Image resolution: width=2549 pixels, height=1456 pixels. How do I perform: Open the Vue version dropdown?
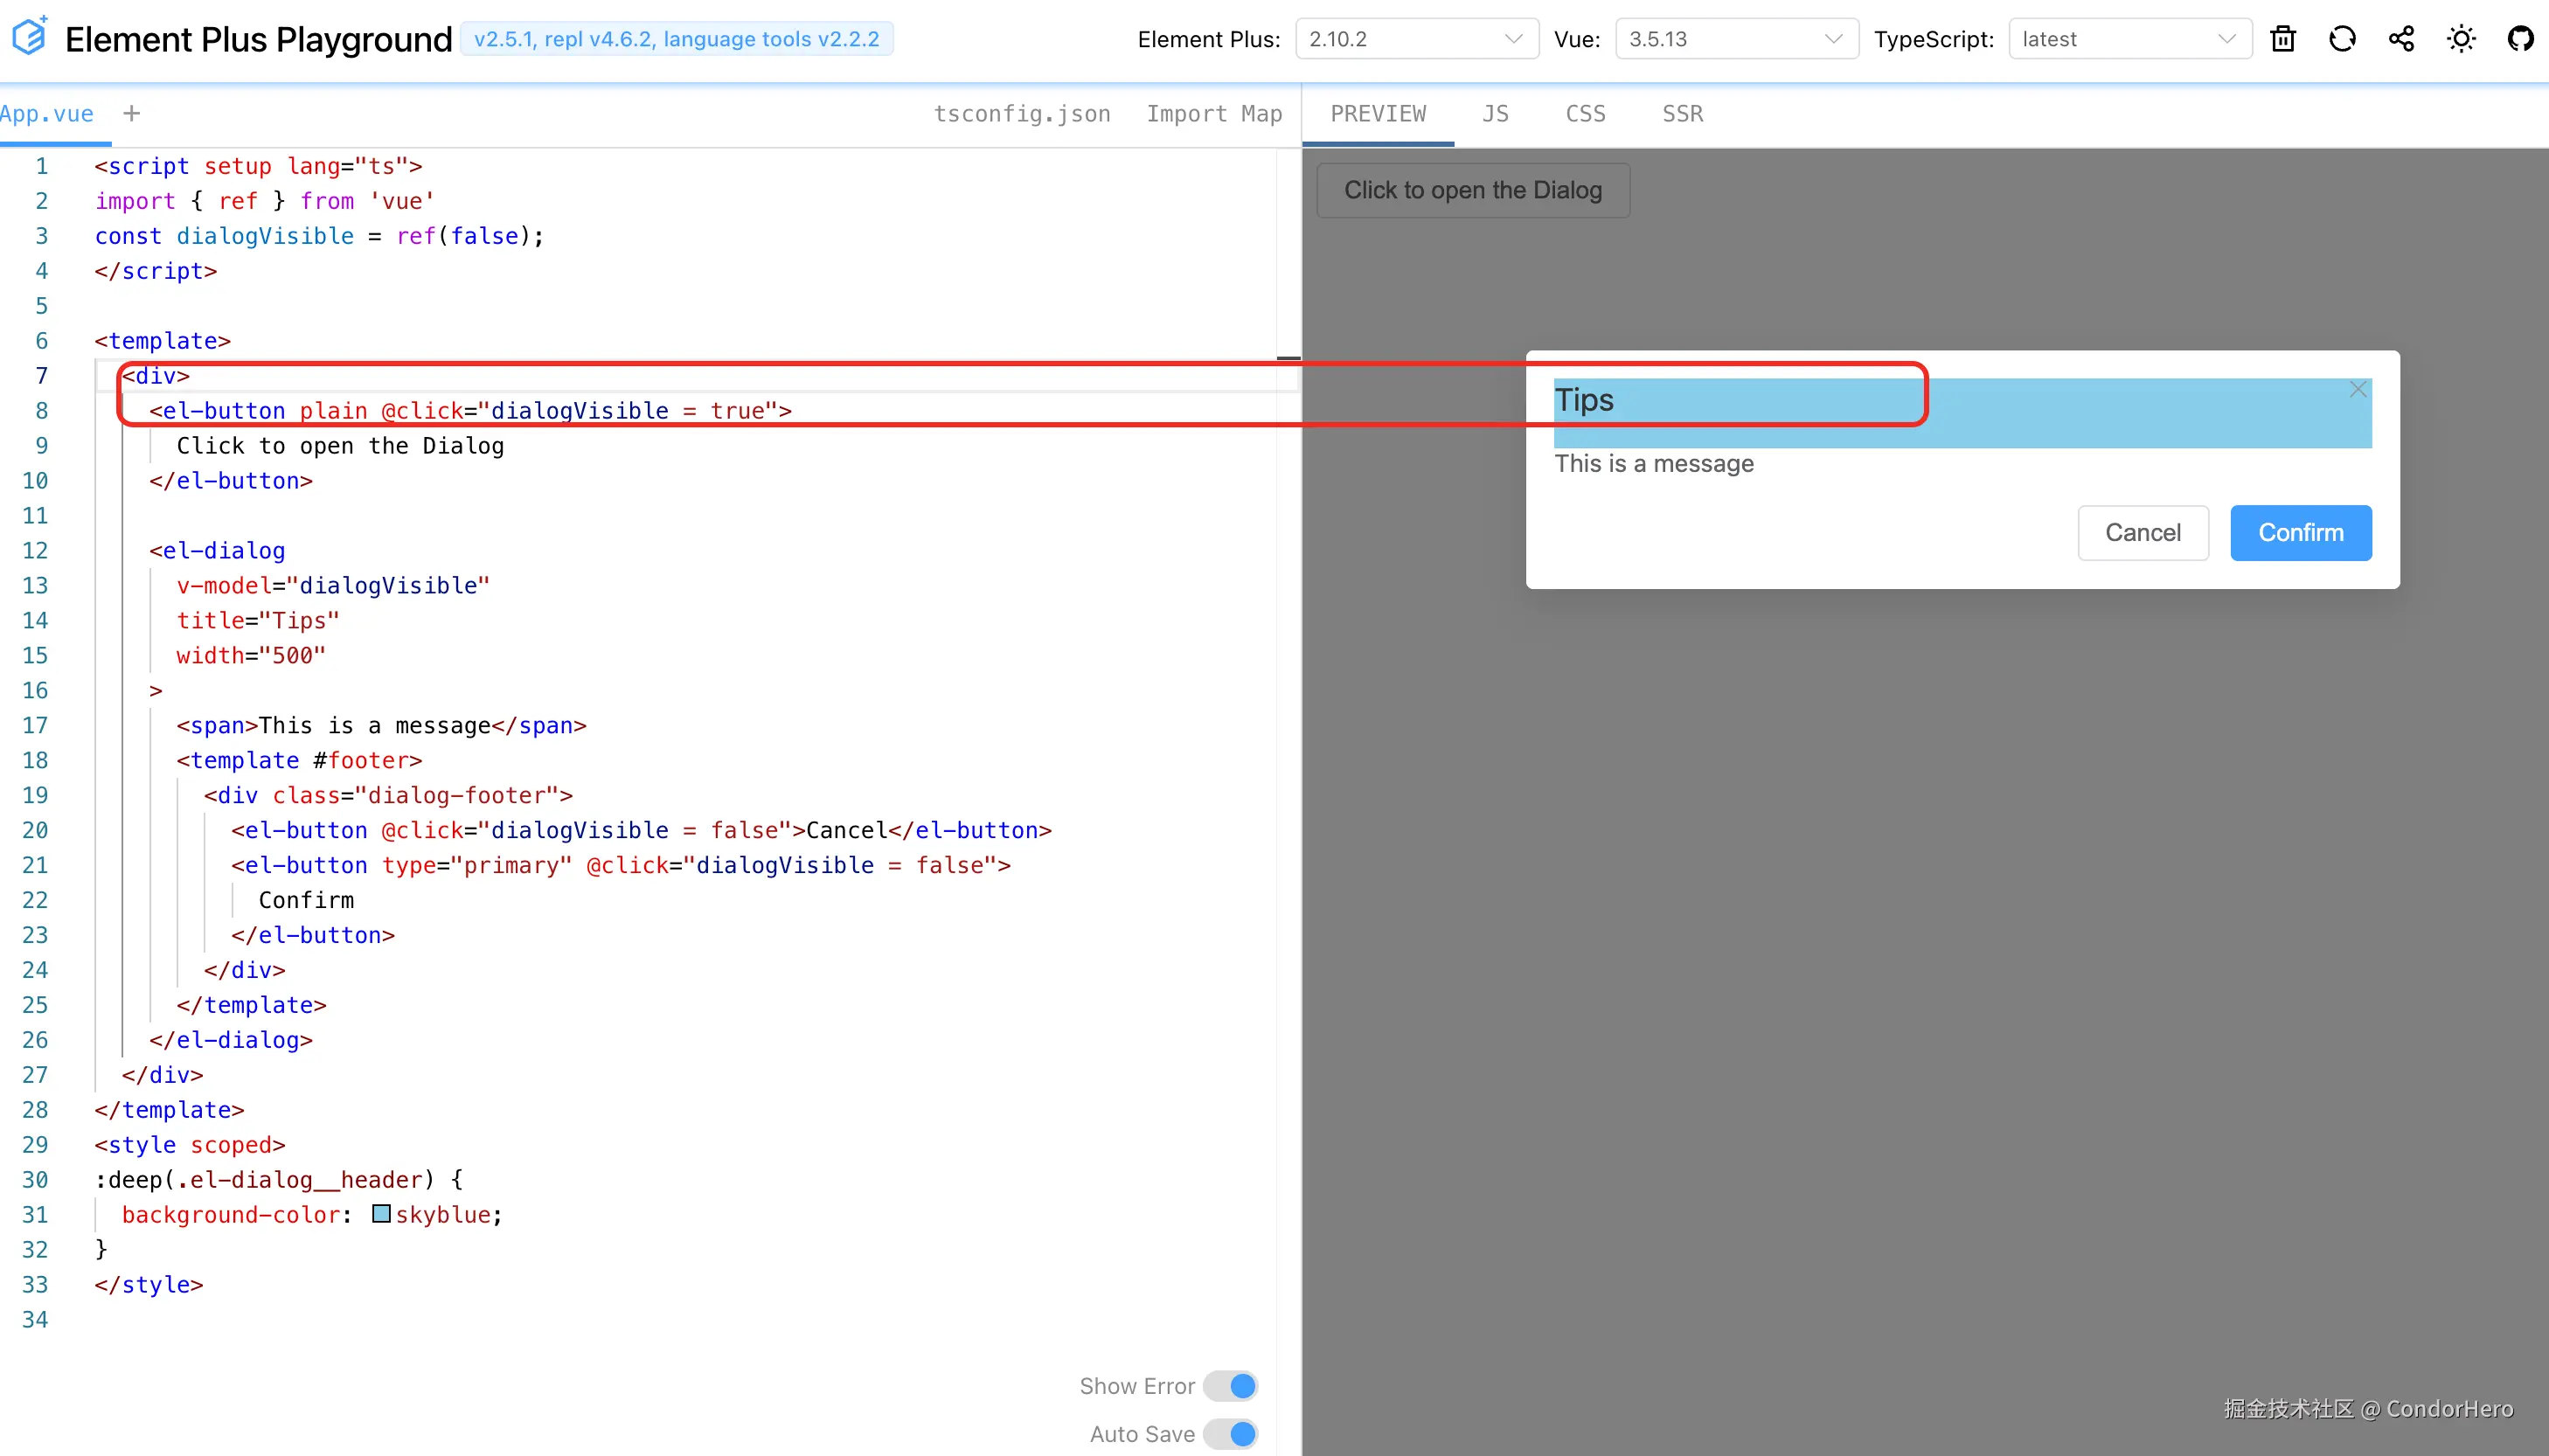coord(1736,39)
